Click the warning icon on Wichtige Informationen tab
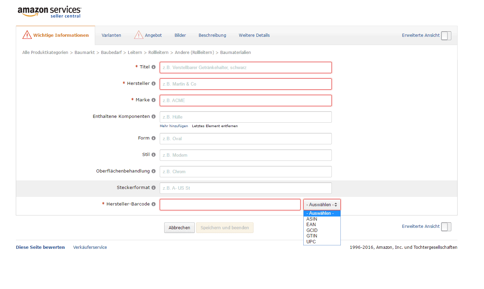 point(27,35)
